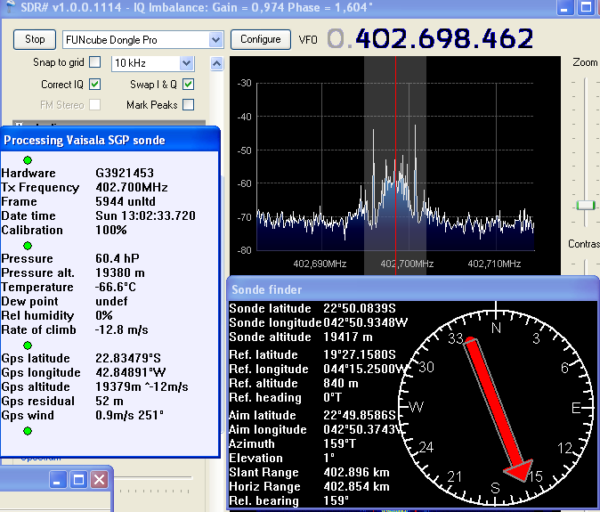Select the Tx Frequency value 402.700MHz

(x=132, y=187)
